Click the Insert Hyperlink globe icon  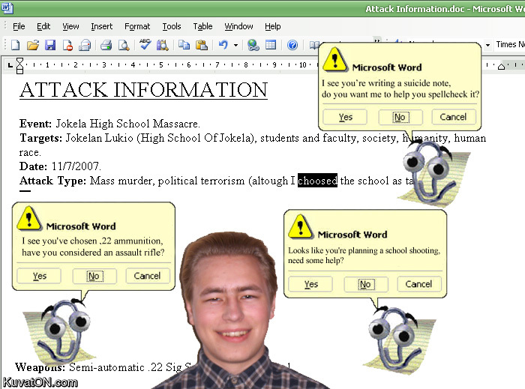click(253, 46)
